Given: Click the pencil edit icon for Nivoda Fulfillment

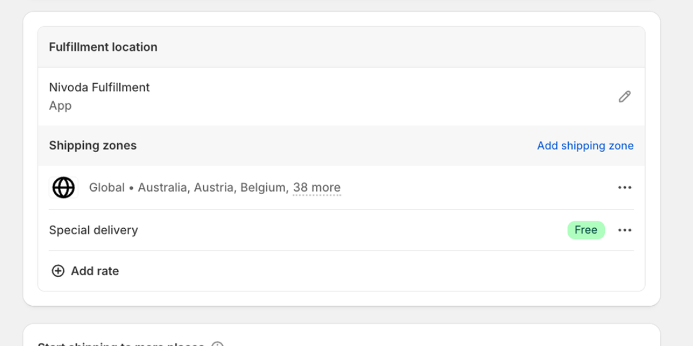Looking at the screenshot, I should 625,97.
